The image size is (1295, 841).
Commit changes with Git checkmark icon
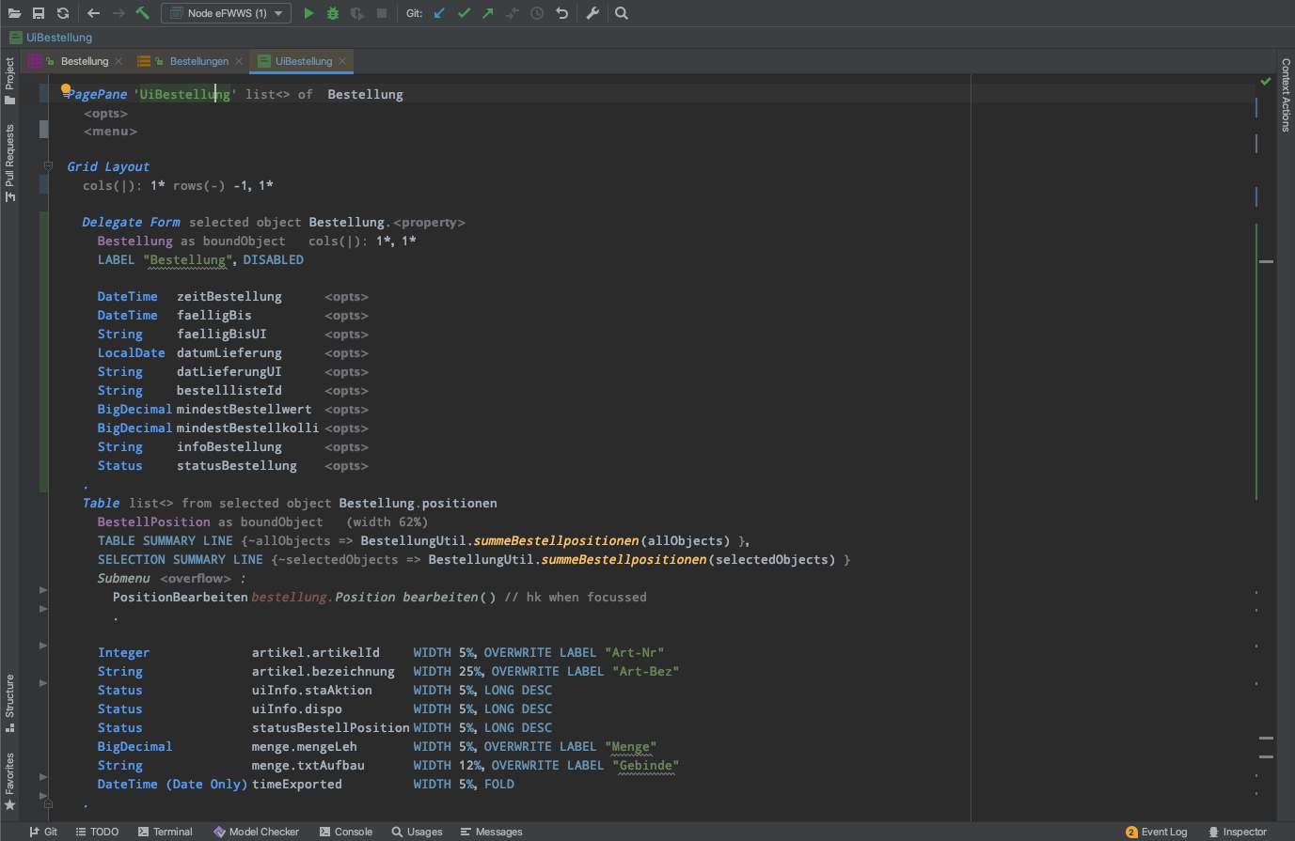[x=464, y=13]
